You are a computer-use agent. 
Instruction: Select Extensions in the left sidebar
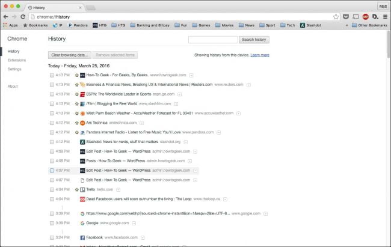(17, 60)
